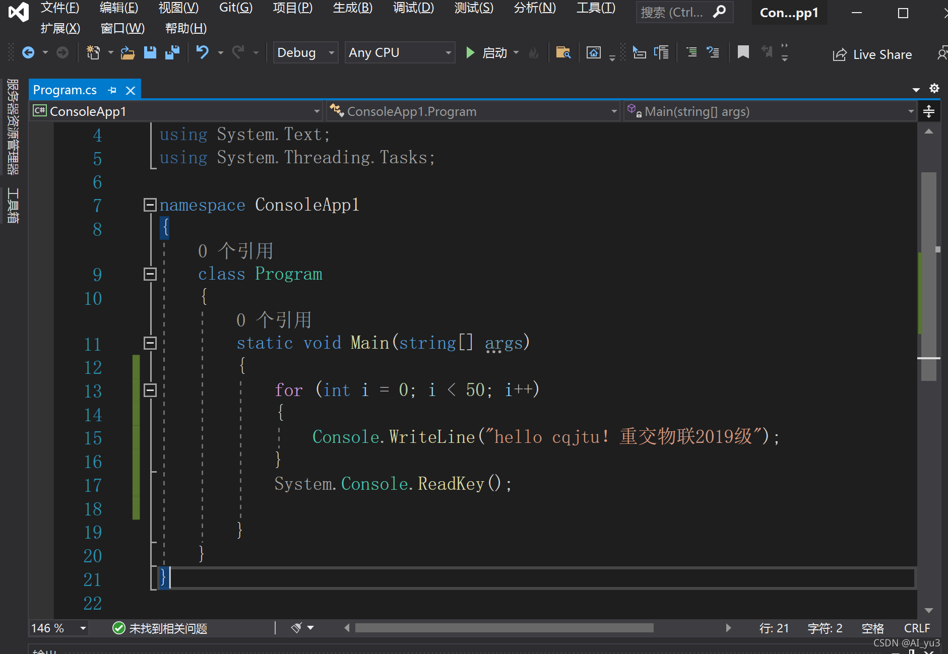Click the horizontal scrollbar thumb
The image size is (948, 654).
click(x=504, y=628)
